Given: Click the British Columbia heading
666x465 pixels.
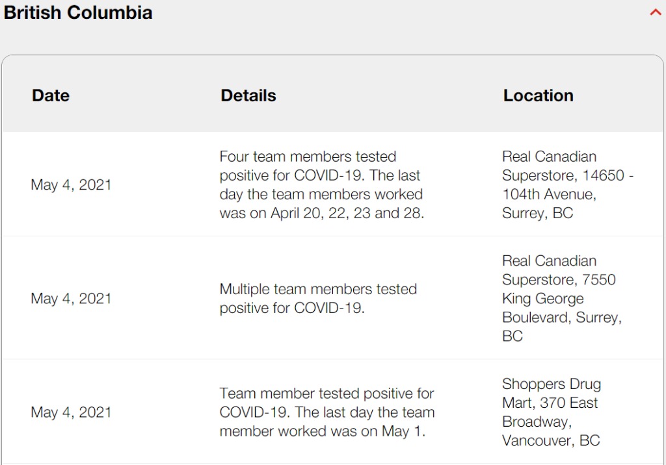Looking at the screenshot, I should [x=78, y=12].
